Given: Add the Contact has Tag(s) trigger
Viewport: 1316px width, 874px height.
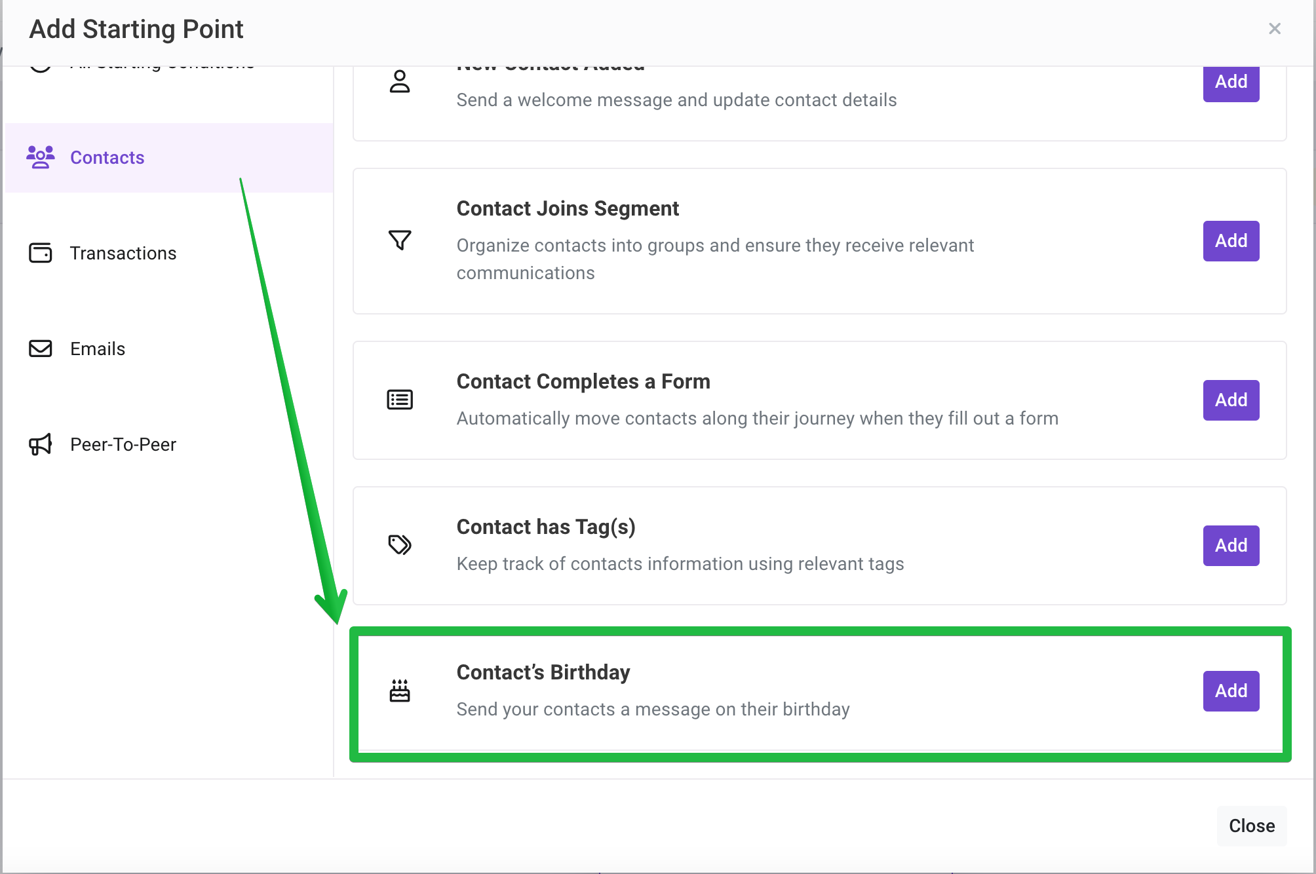Looking at the screenshot, I should [1231, 546].
